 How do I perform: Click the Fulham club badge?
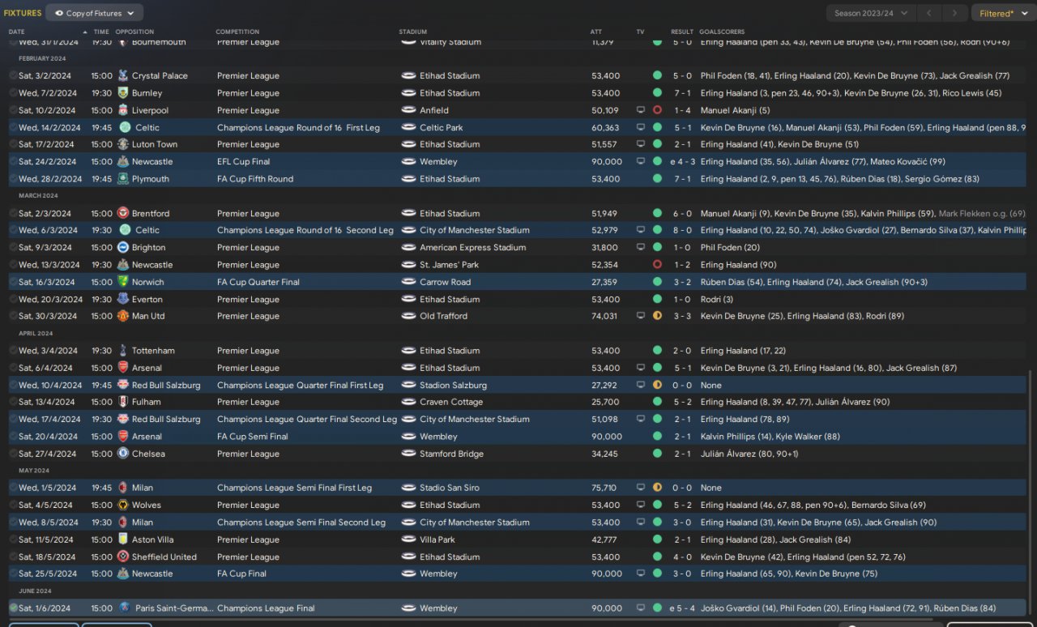(123, 402)
